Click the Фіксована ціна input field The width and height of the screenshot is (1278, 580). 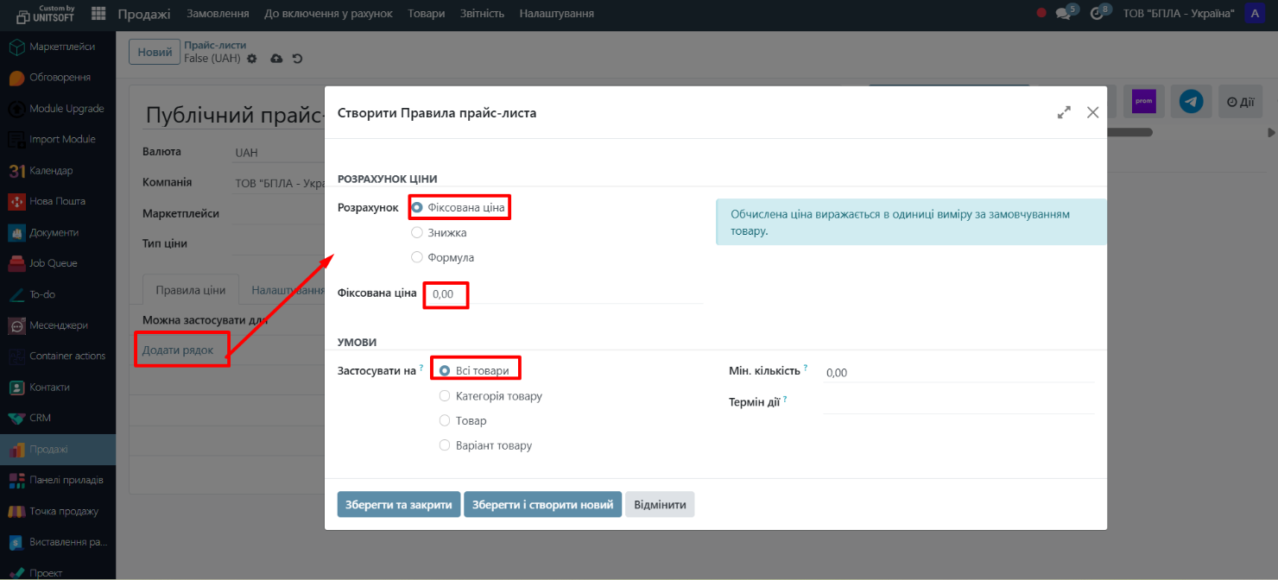pyautogui.click(x=561, y=294)
